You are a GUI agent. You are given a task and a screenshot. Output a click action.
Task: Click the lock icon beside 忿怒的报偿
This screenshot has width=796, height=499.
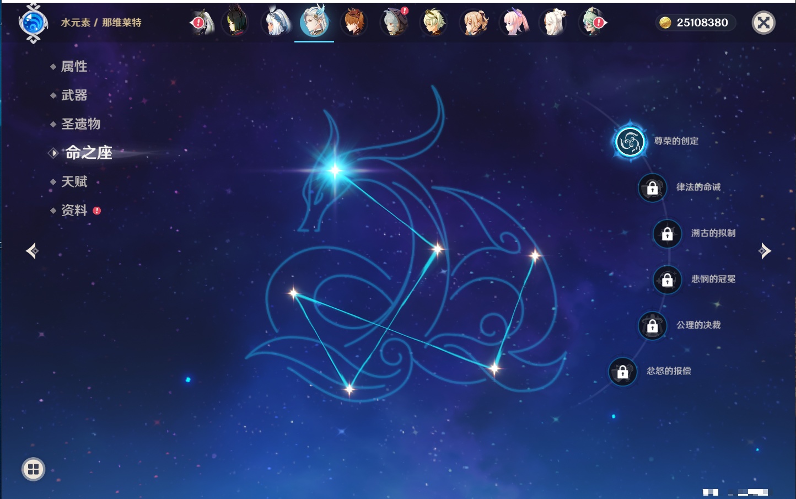pos(622,372)
